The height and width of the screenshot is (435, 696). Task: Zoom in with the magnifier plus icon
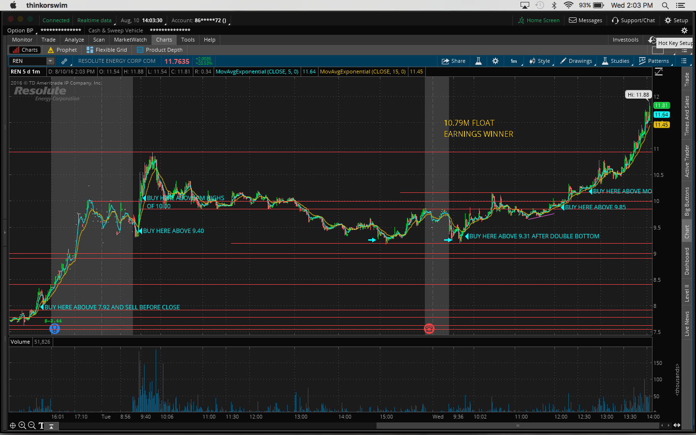click(x=22, y=425)
